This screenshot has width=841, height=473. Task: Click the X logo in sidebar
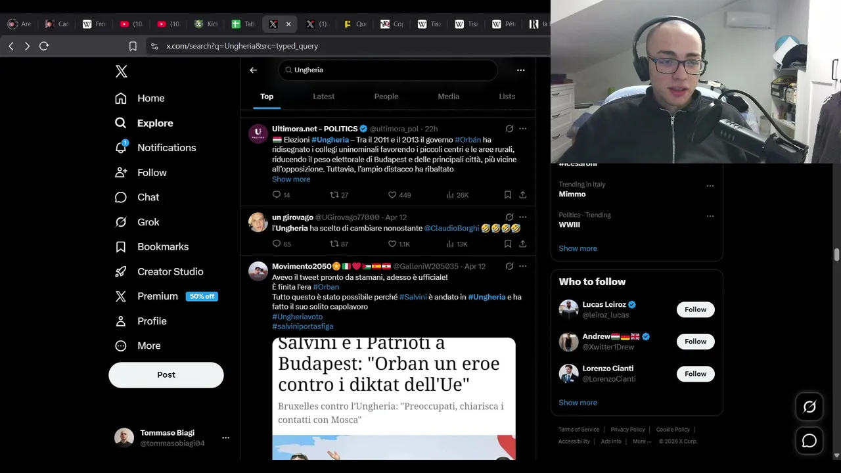point(121,72)
